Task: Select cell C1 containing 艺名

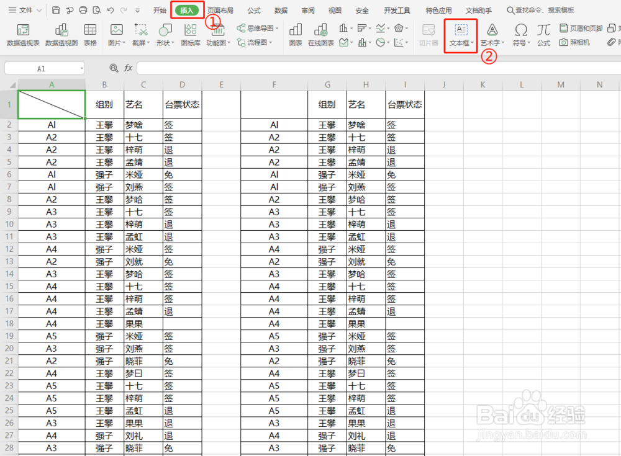Action: [x=143, y=104]
